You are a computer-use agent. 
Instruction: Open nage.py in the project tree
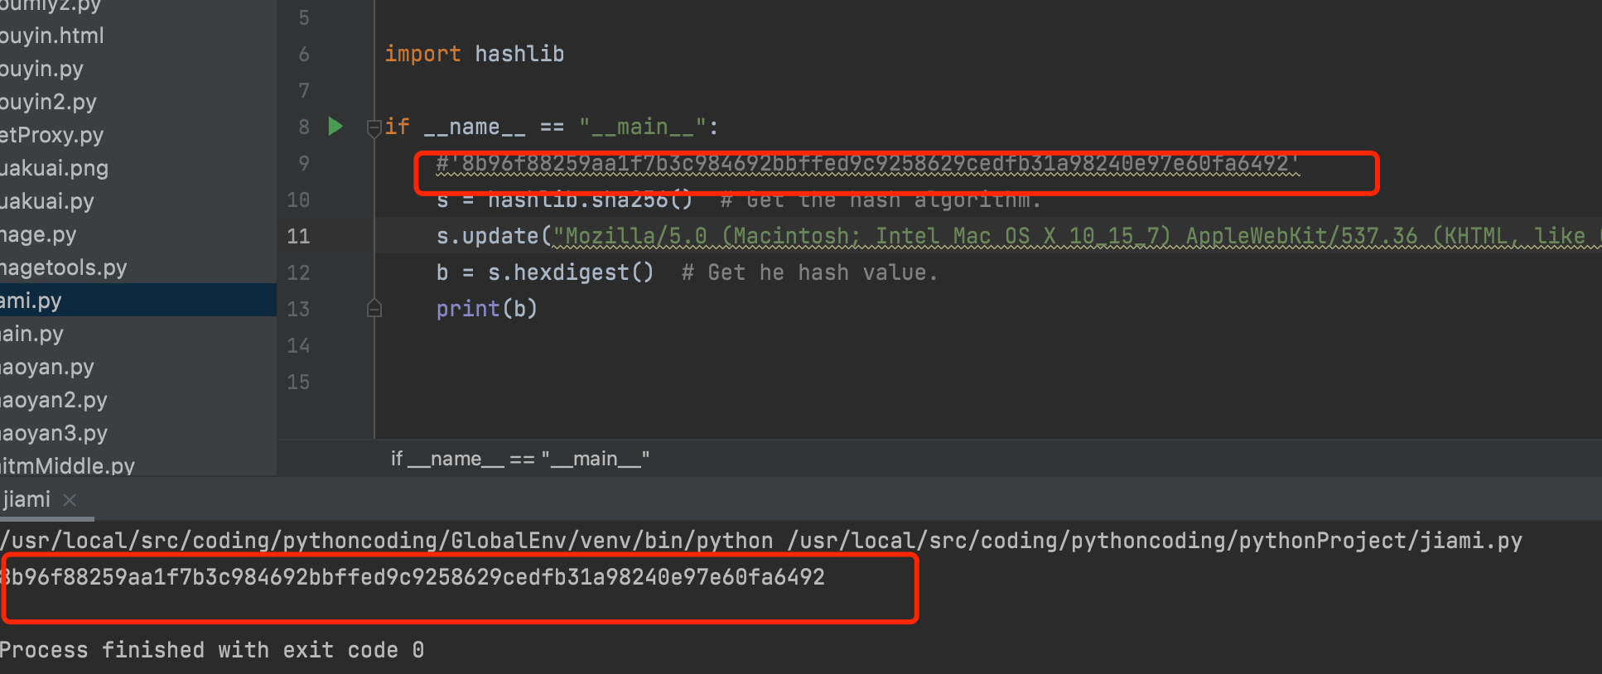click(x=38, y=234)
